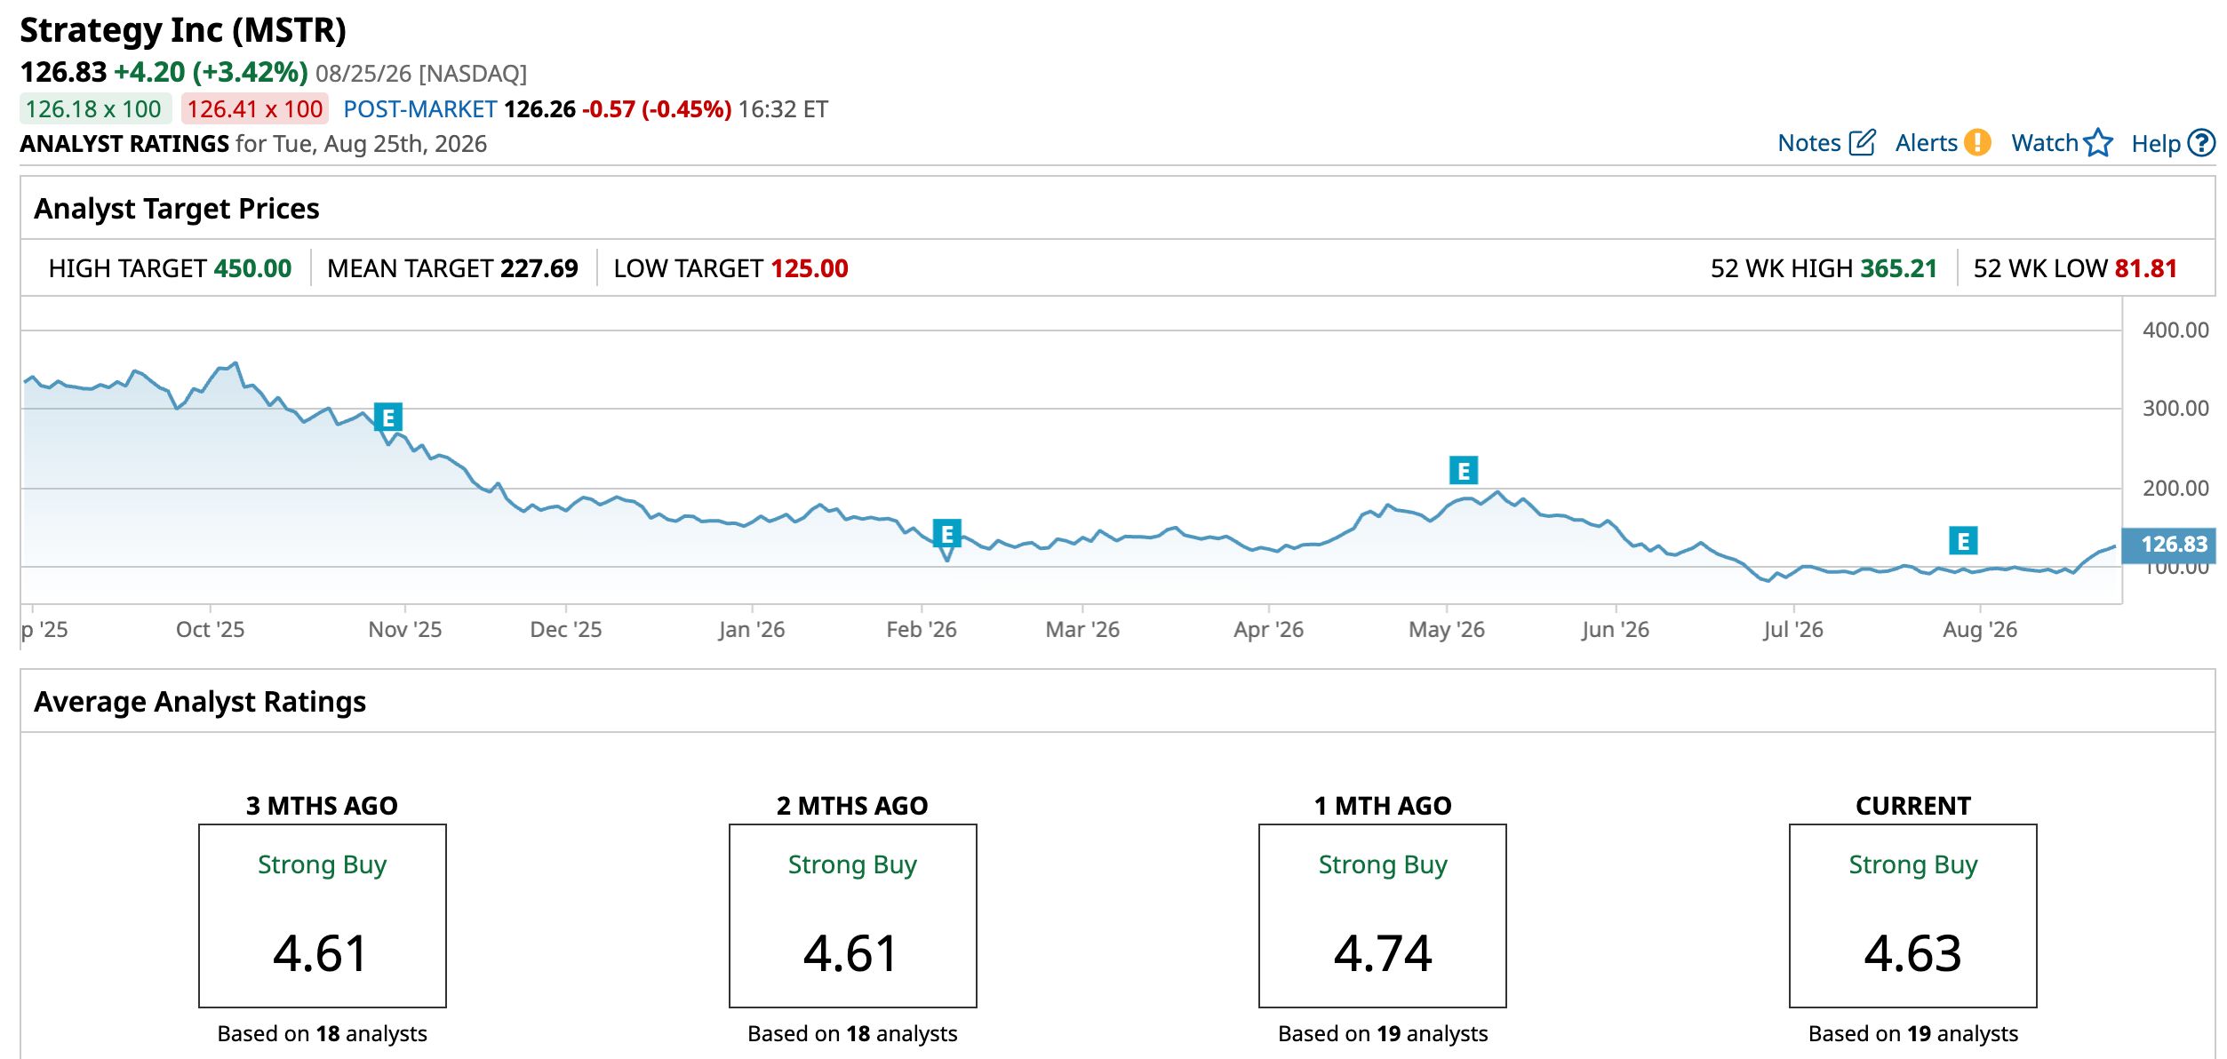2227x1059 pixels.
Task: Click the 300.00 y-axis label
Action: point(2175,409)
